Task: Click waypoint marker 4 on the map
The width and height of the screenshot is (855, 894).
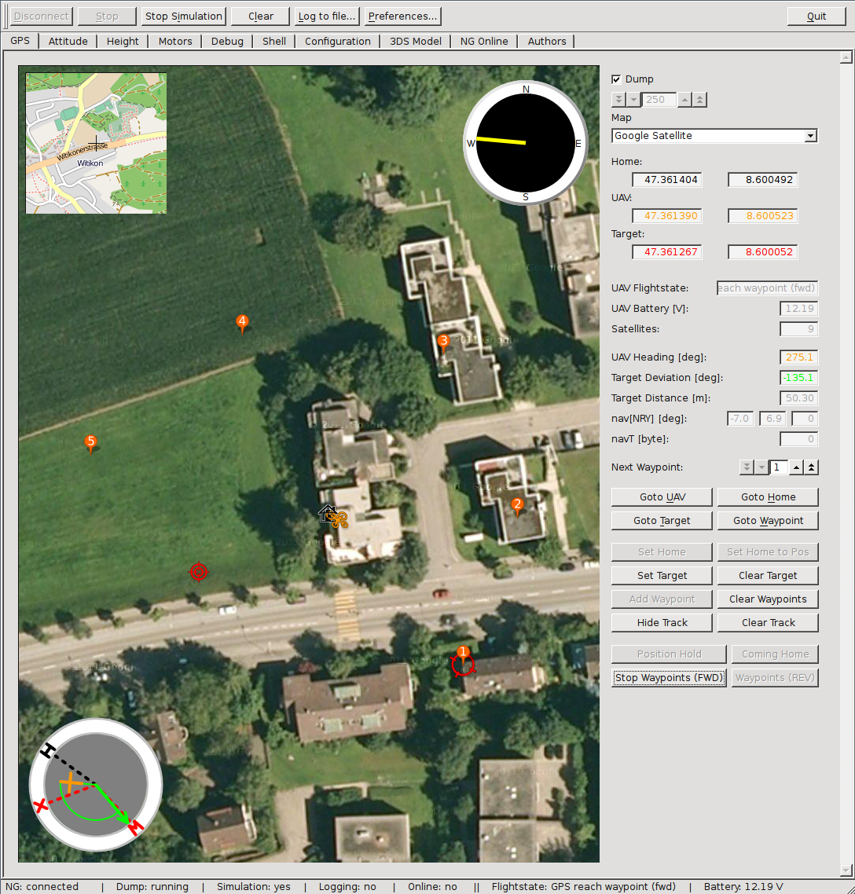Action: pyautogui.click(x=242, y=324)
